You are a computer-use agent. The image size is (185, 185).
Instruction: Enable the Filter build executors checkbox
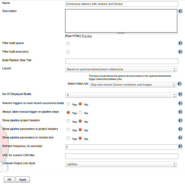(x=68, y=52)
